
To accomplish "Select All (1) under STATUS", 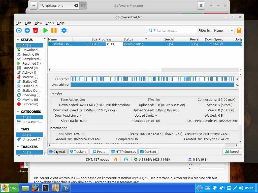I will [29, 45].
